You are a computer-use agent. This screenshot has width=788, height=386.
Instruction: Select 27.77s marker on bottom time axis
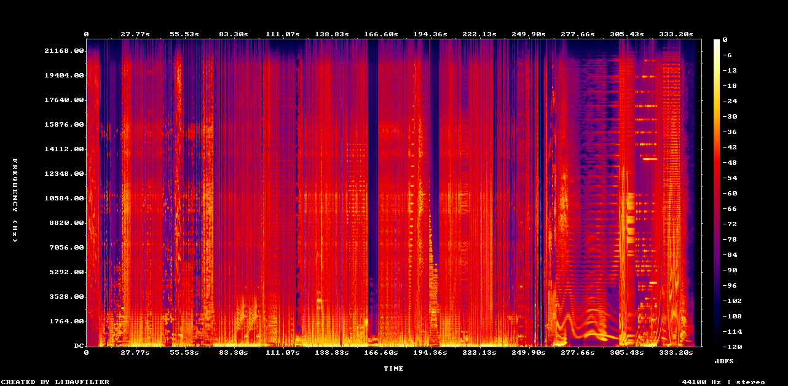135,353
